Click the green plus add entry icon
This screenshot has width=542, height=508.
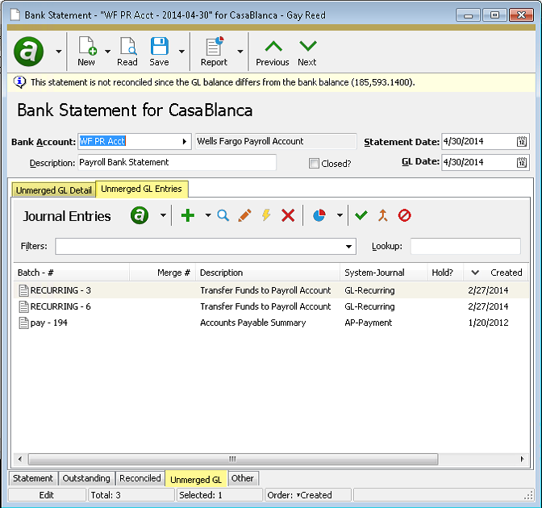coord(188,216)
